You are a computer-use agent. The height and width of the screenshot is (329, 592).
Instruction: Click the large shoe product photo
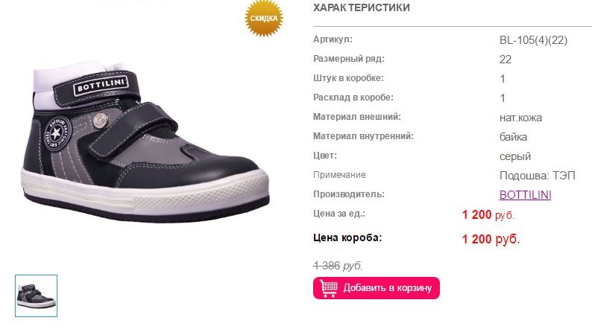click(x=145, y=142)
